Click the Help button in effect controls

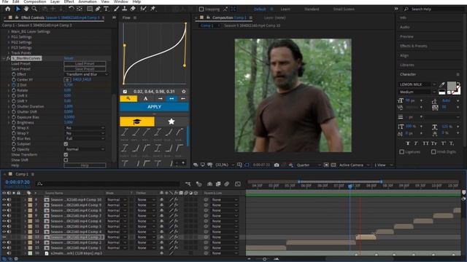pos(85,165)
